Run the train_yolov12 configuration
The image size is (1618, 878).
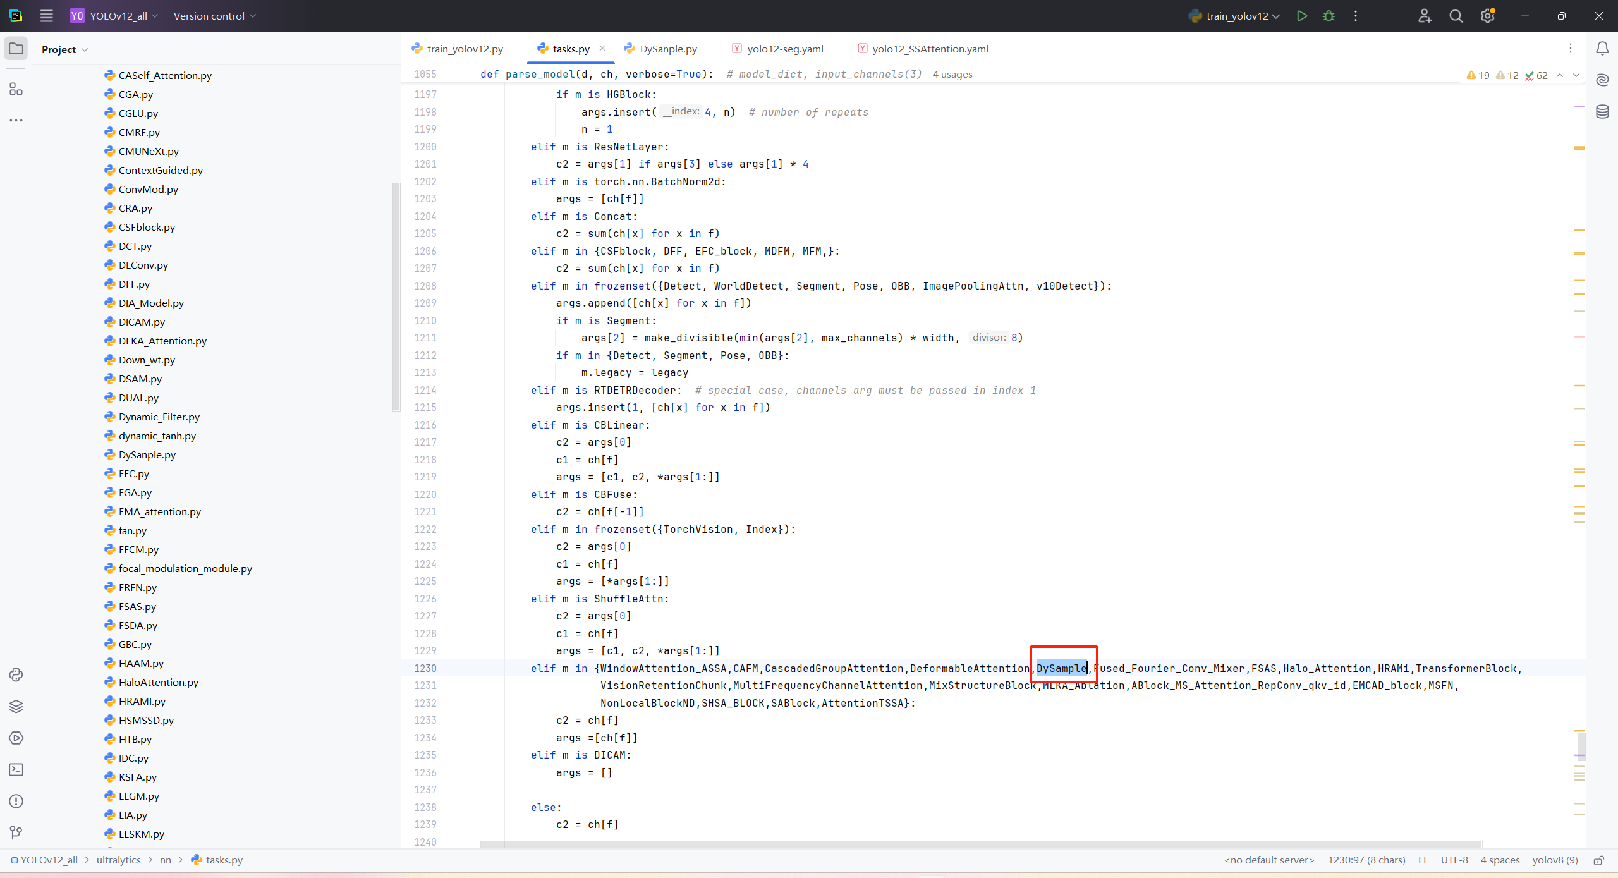(1301, 16)
